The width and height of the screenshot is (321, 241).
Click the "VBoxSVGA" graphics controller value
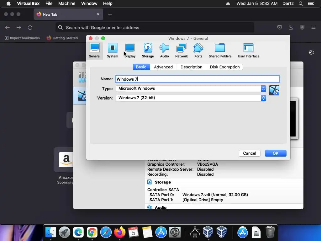208,164
